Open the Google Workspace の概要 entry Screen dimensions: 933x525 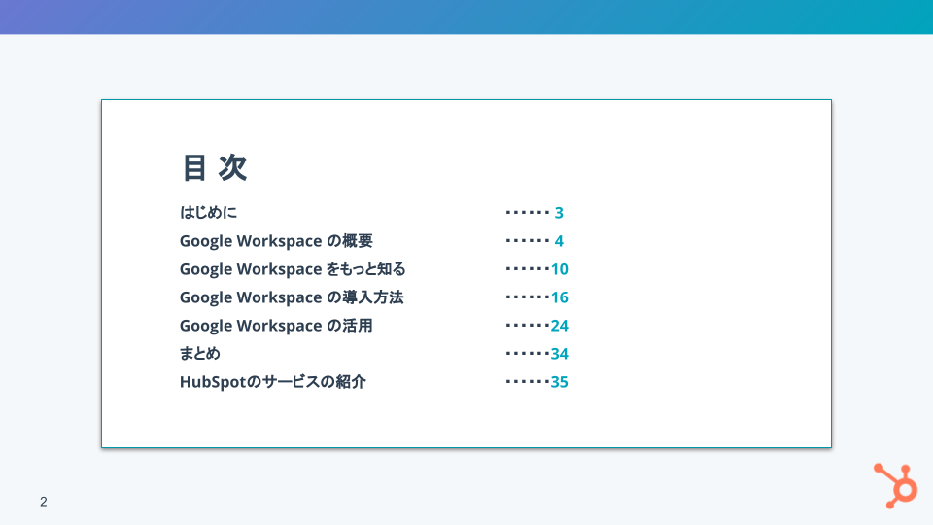[x=276, y=241]
